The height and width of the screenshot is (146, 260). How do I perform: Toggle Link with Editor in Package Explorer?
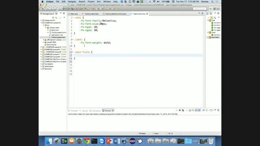(56, 17)
